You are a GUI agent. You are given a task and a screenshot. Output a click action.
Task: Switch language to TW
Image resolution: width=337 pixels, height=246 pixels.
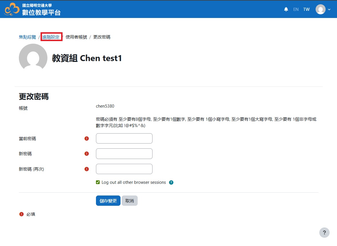[306, 9]
